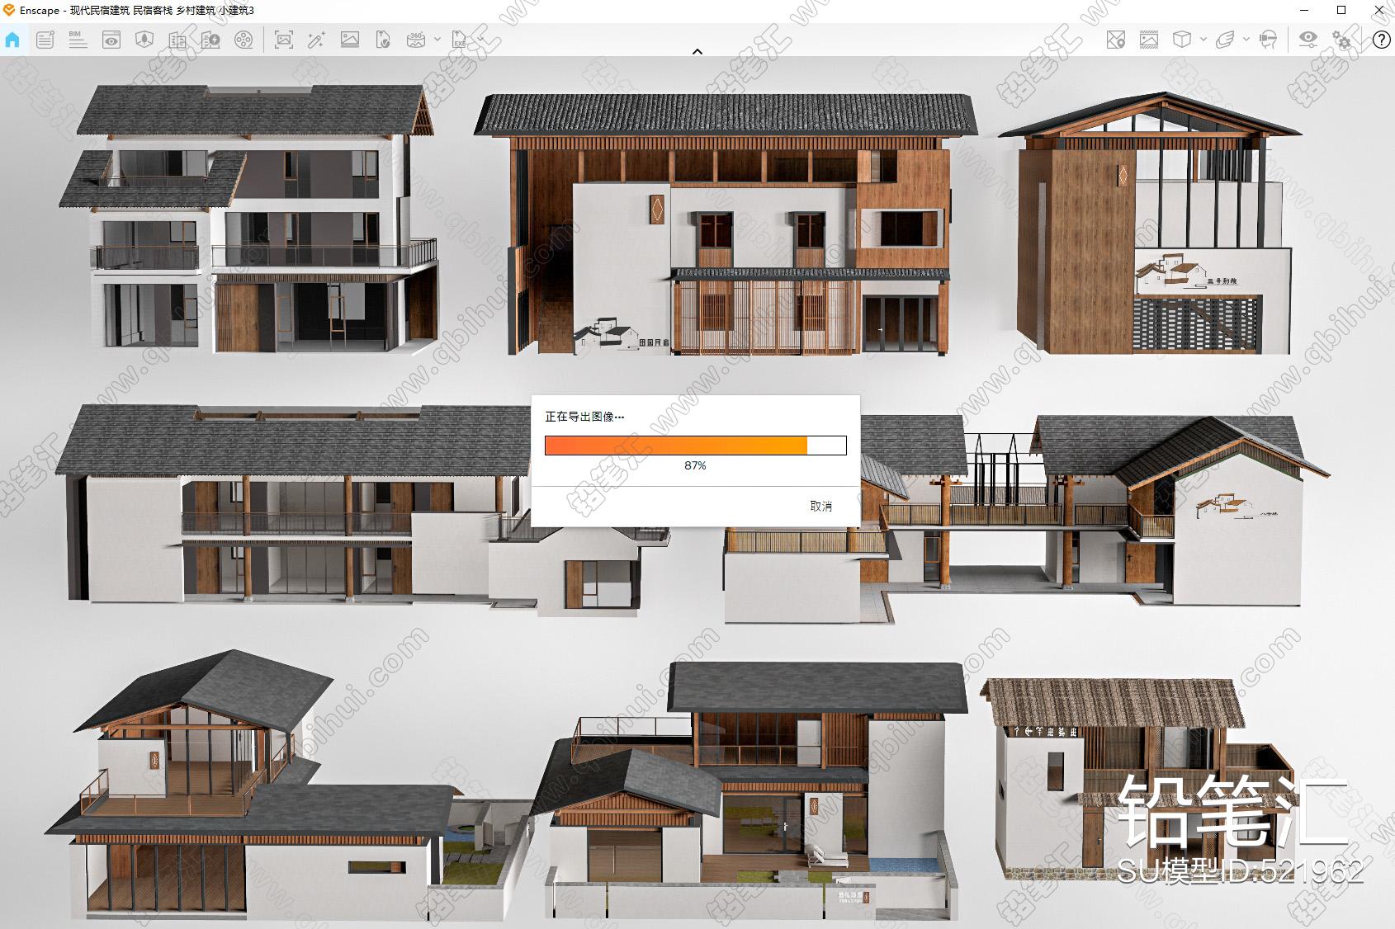Maximize the Enscape window
Viewport: 1395px width, 929px height.
point(1341,10)
